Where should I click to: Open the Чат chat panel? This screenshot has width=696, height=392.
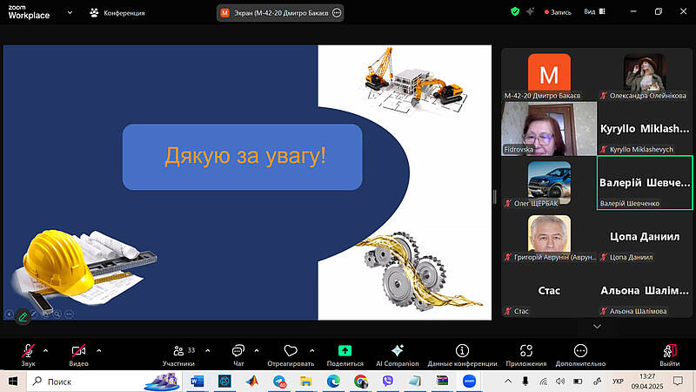[238, 353]
